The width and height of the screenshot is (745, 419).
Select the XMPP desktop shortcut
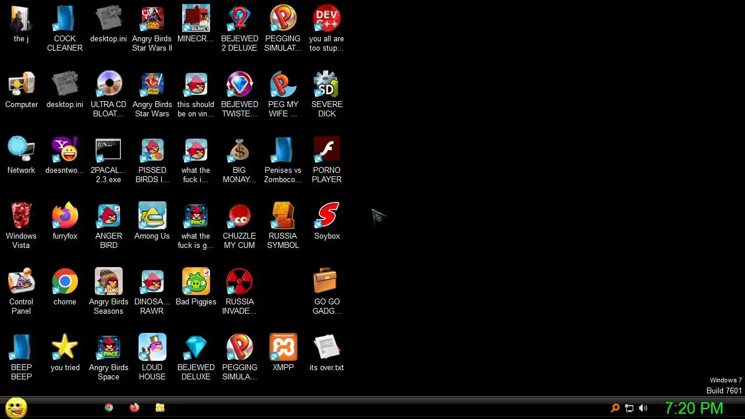click(x=283, y=347)
